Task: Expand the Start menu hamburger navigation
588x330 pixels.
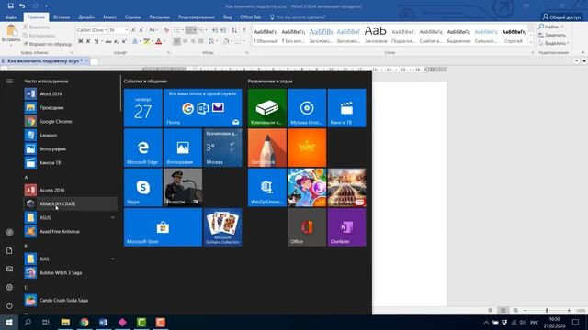Action: click(x=9, y=82)
